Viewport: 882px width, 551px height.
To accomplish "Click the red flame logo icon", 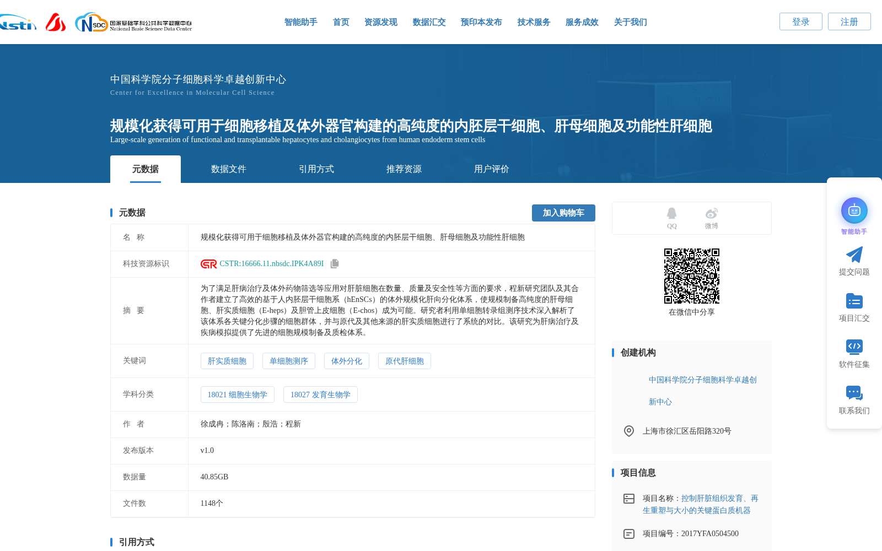I will [55, 22].
